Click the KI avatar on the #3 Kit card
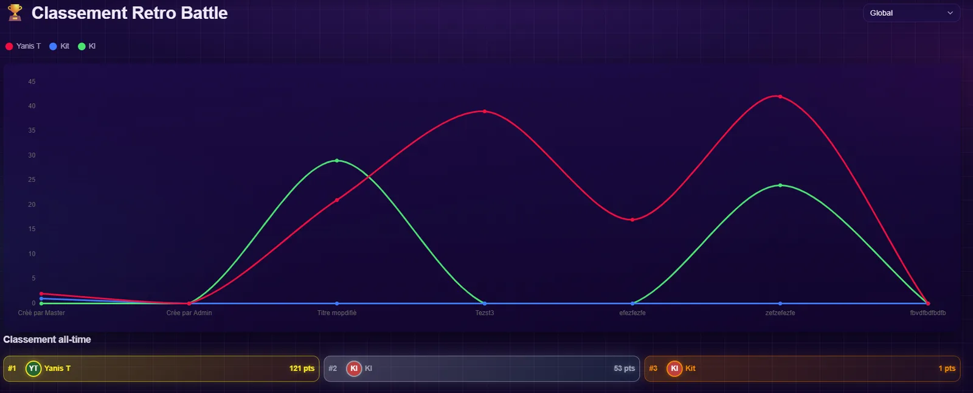The height and width of the screenshot is (393, 973). click(x=674, y=369)
